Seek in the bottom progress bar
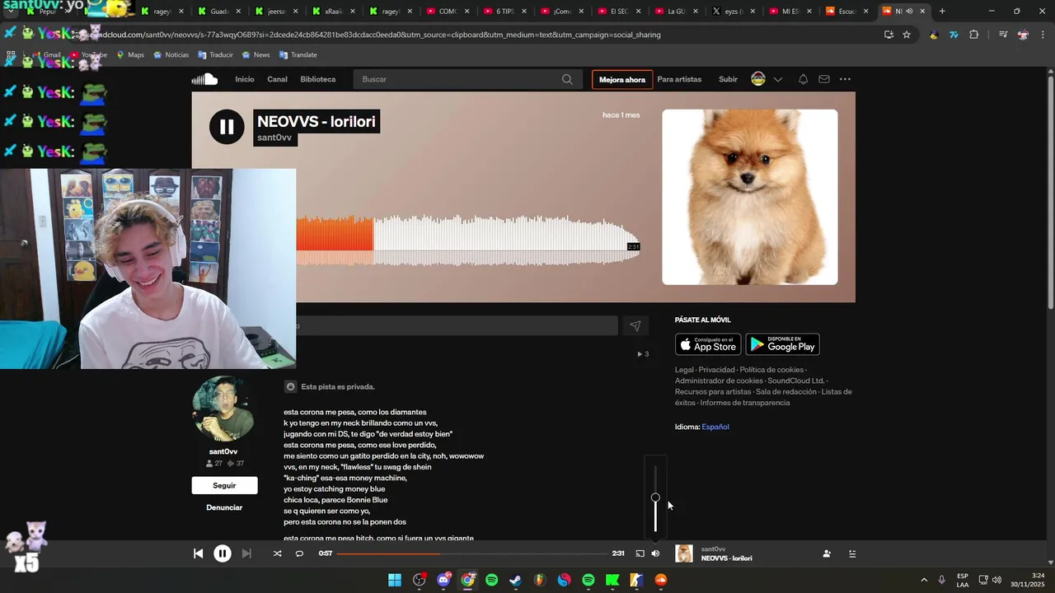Screen dimensions: 1055x593 (x=472, y=553)
